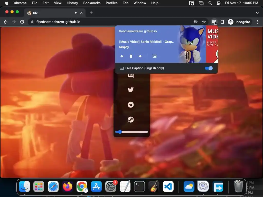Screen dimensions: 263x197
Task: Open Chrome from the Dock
Action: click(82, 186)
